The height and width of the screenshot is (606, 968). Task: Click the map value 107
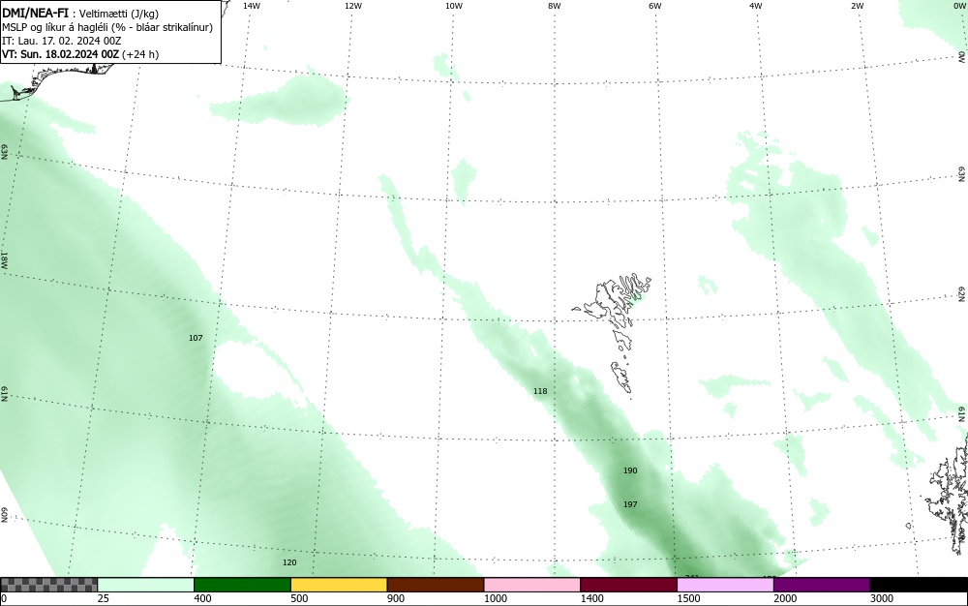pos(196,338)
